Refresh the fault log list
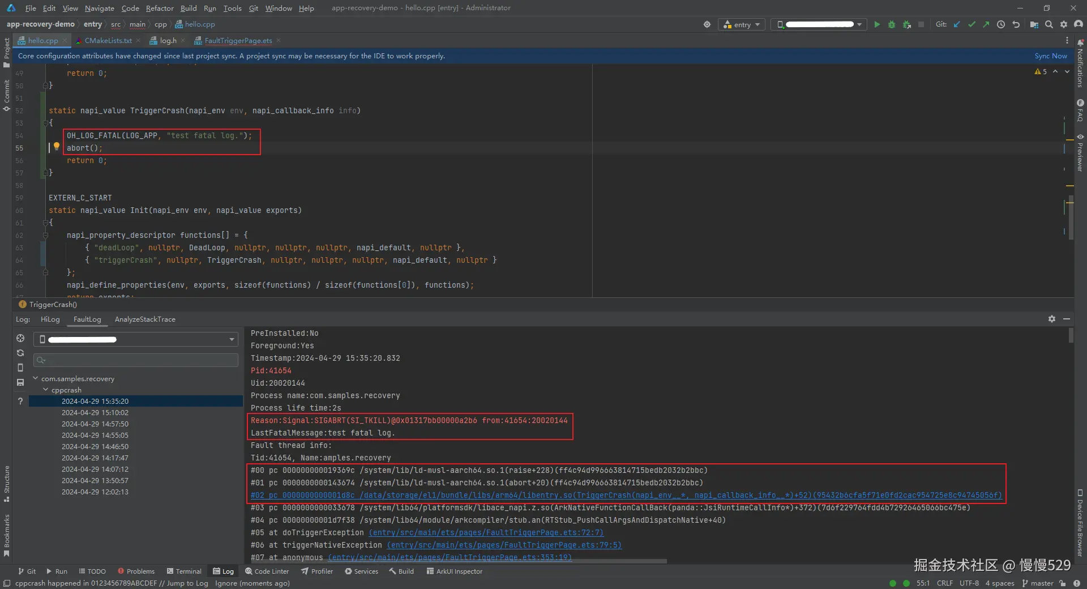The width and height of the screenshot is (1087, 589). [x=20, y=353]
